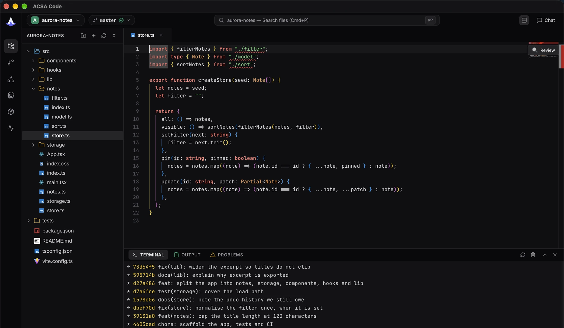Open the source control branch icon

[11, 62]
